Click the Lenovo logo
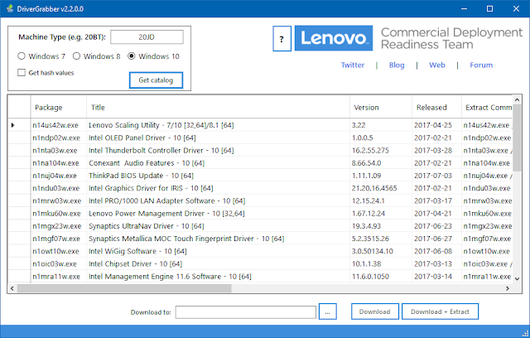 334,38
